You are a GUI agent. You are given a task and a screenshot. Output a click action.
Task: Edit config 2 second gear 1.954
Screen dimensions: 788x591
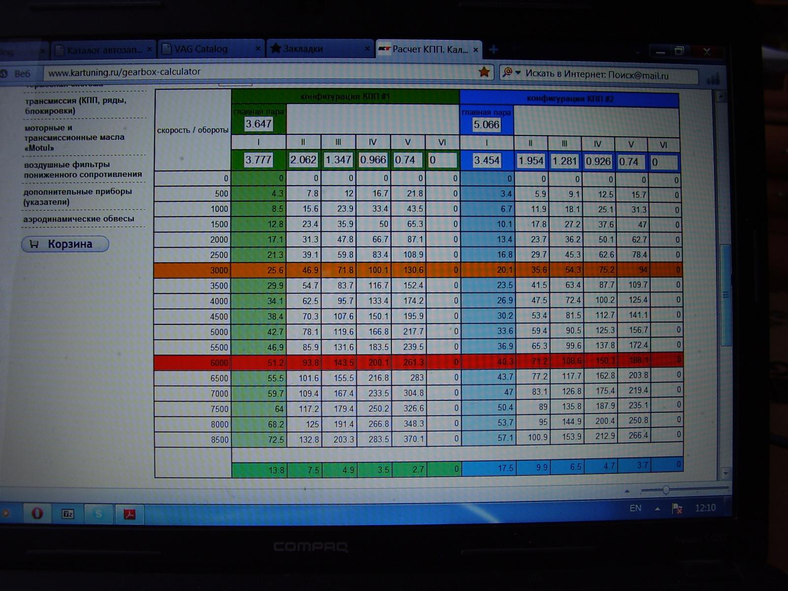point(531,161)
